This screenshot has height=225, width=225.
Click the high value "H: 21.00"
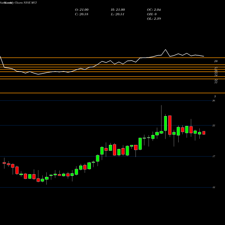click(118, 10)
